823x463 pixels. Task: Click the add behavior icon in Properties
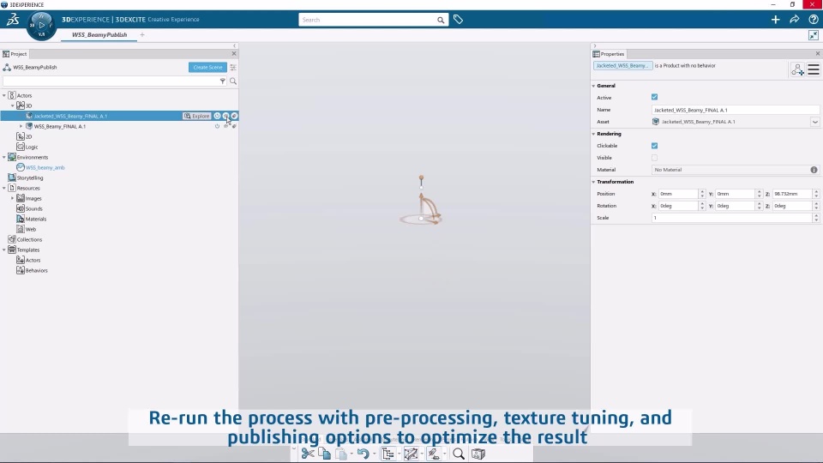point(797,69)
